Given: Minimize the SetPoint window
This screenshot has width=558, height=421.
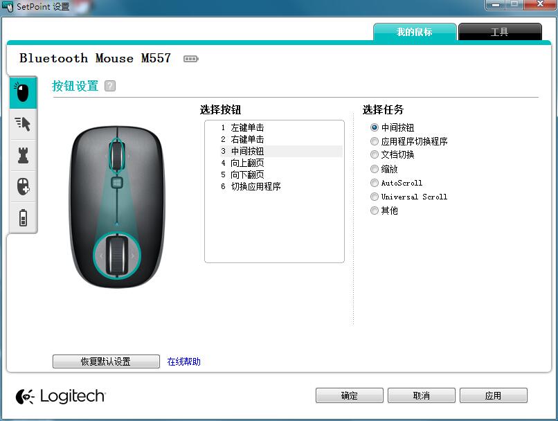Looking at the screenshot, I should (x=496, y=5).
